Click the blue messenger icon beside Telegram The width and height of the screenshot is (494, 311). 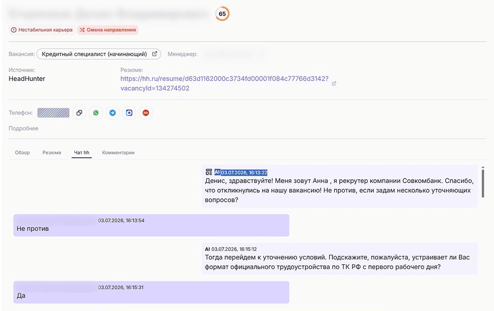[129, 113]
